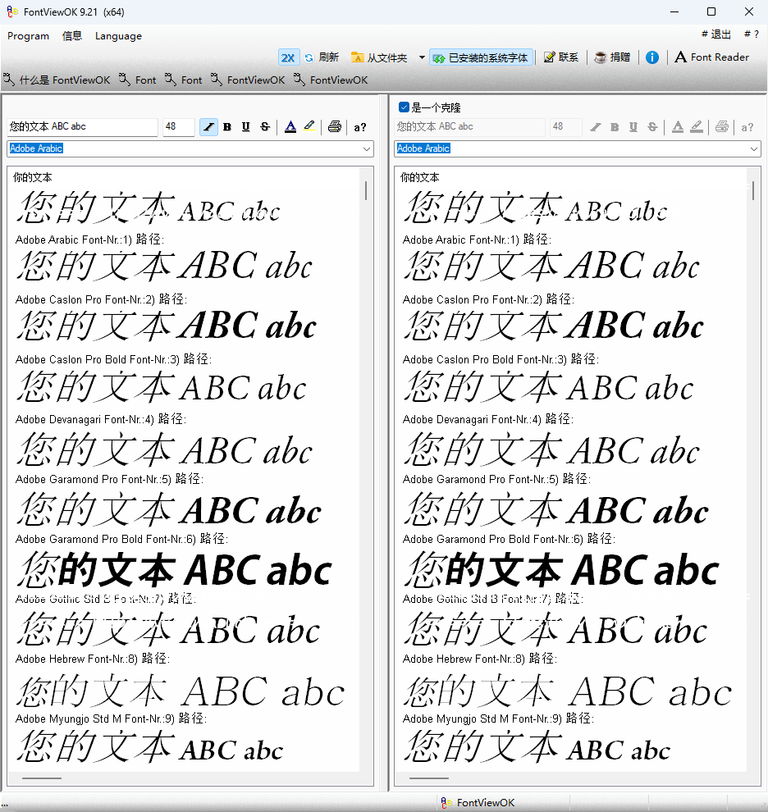Click the left pane print icon
Screen dimensions: 768x812
(334, 127)
